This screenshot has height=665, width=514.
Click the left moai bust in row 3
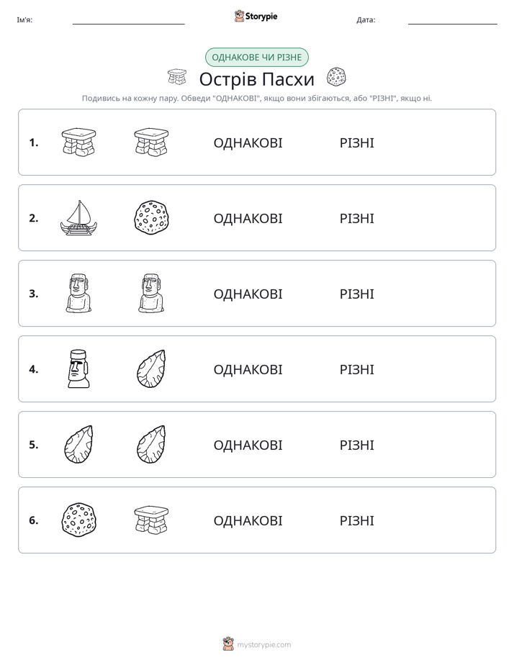[x=79, y=294]
